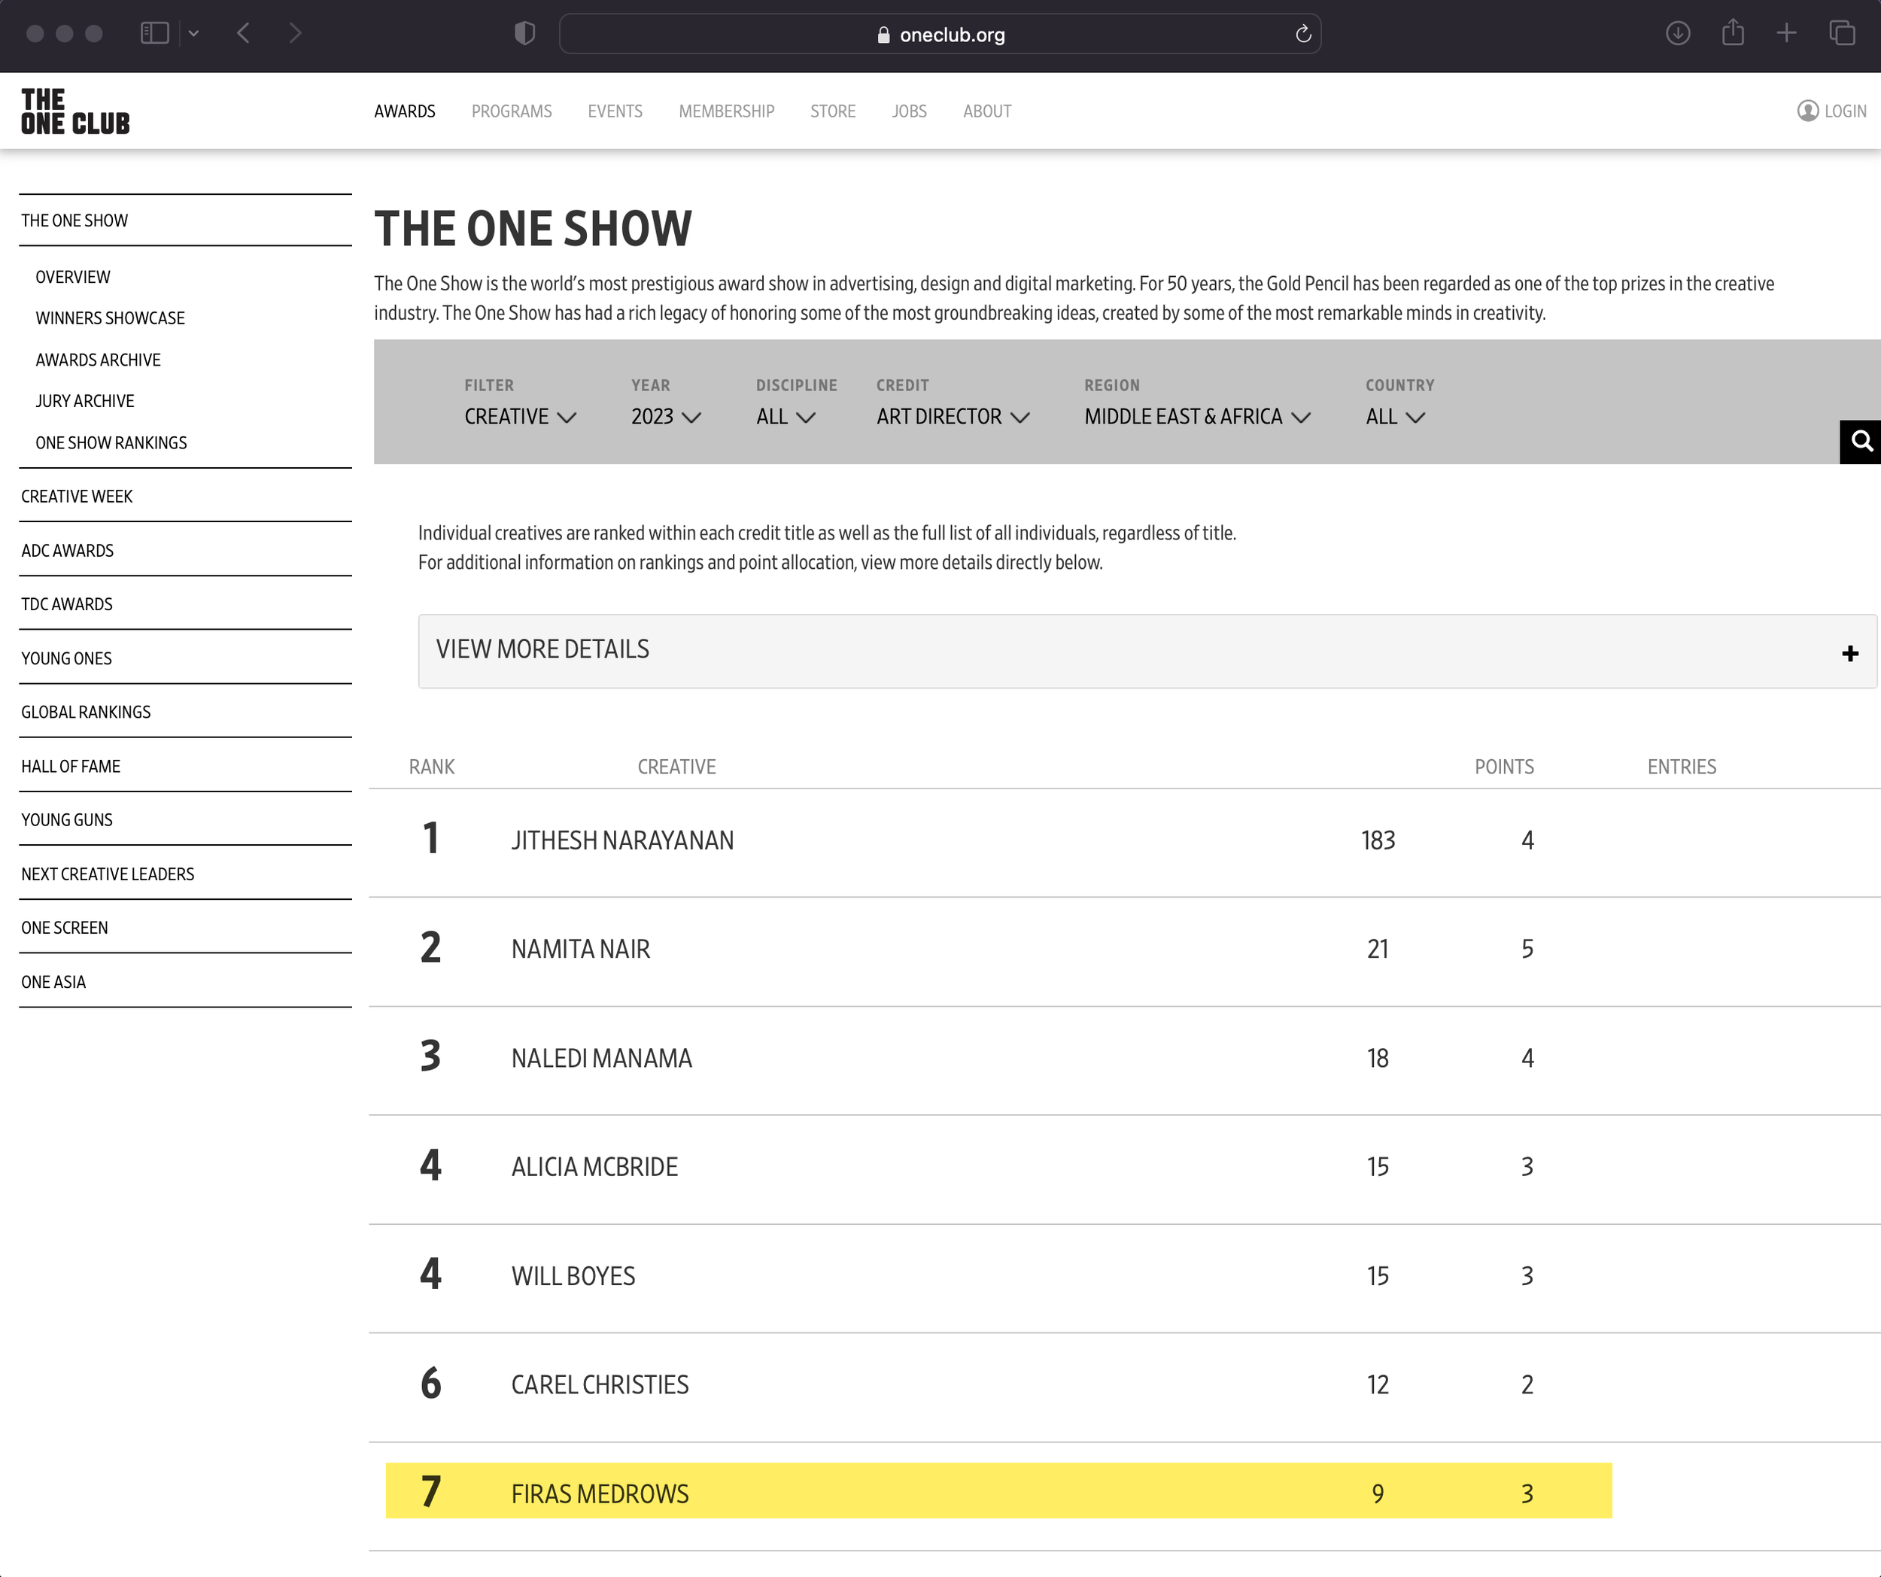1881x1577 pixels.
Task: Open the Safari downloads icon
Action: pos(1678,34)
